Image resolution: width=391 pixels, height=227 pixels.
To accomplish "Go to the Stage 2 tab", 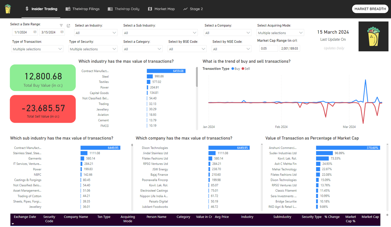I will click(x=193, y=9).
